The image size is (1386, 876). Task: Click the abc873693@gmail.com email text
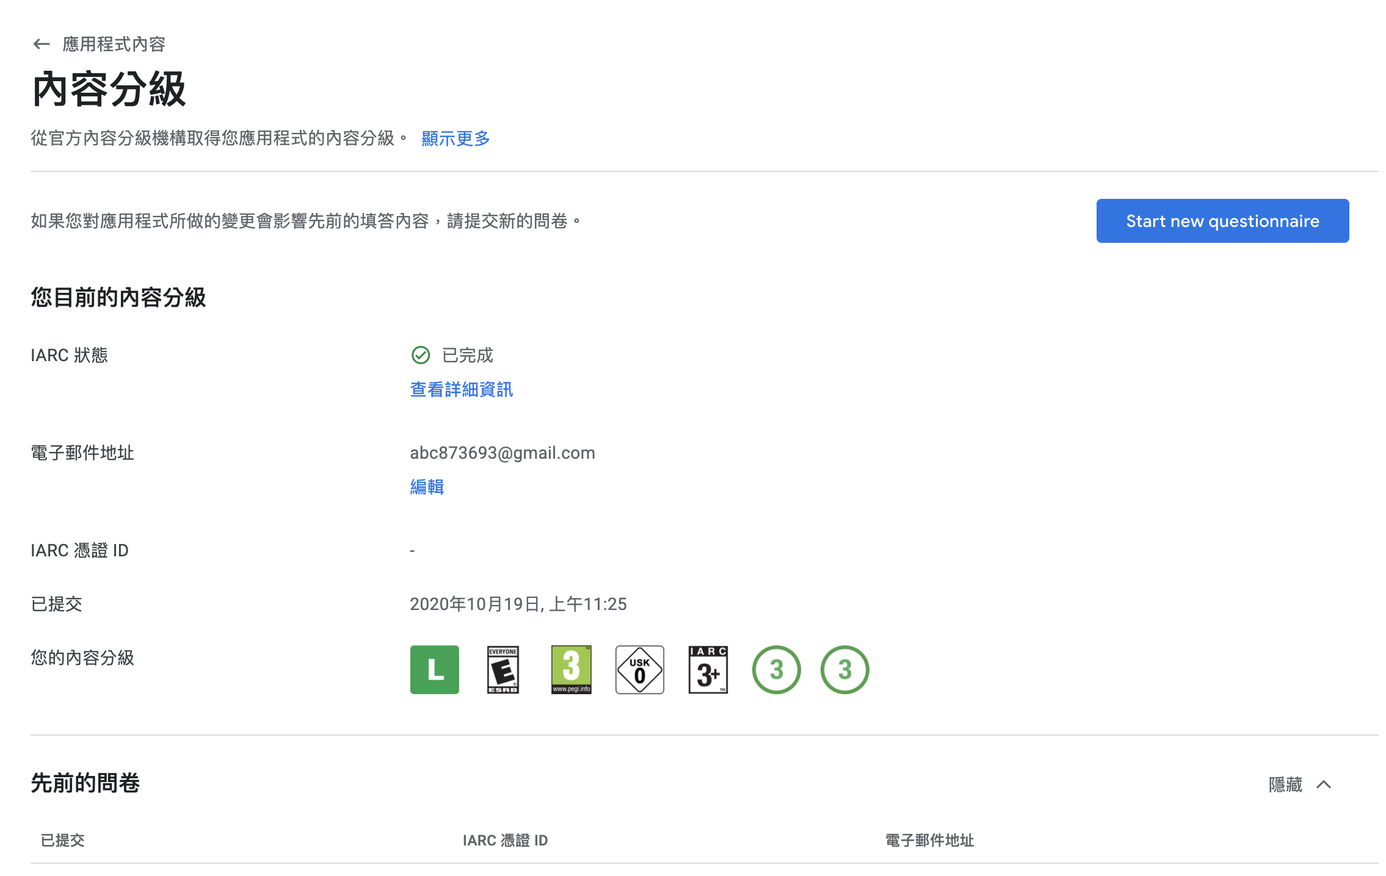[x=502, y=453]
